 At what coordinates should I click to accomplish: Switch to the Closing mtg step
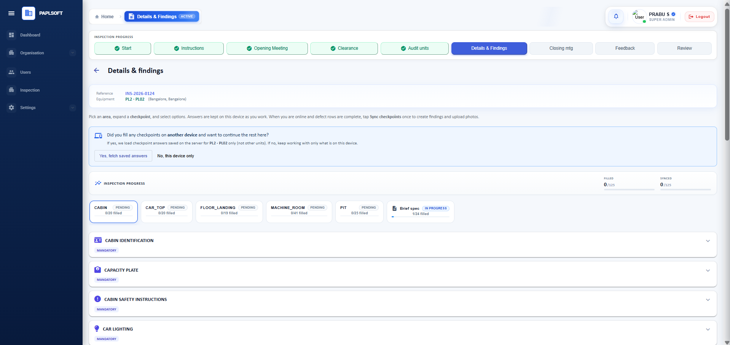click(561, 48)
